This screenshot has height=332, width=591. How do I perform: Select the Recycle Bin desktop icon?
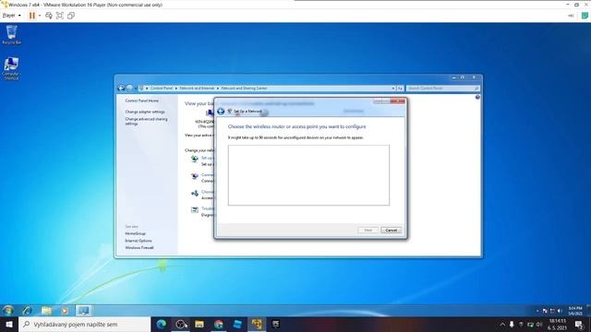tap(11, 35)
